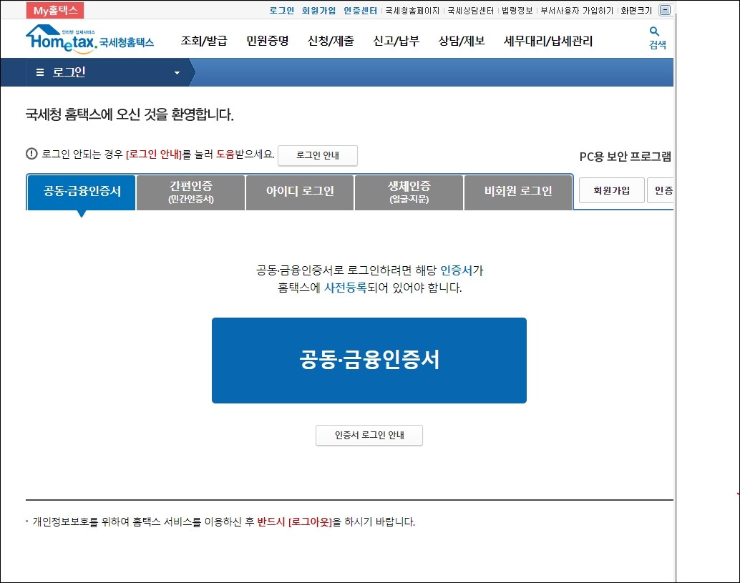
Task: Open the My홈택스 button
Action: (x=55, y=11)
